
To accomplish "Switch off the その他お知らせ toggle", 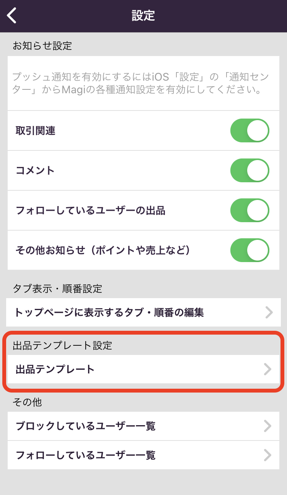I will (x=249, y=250).
